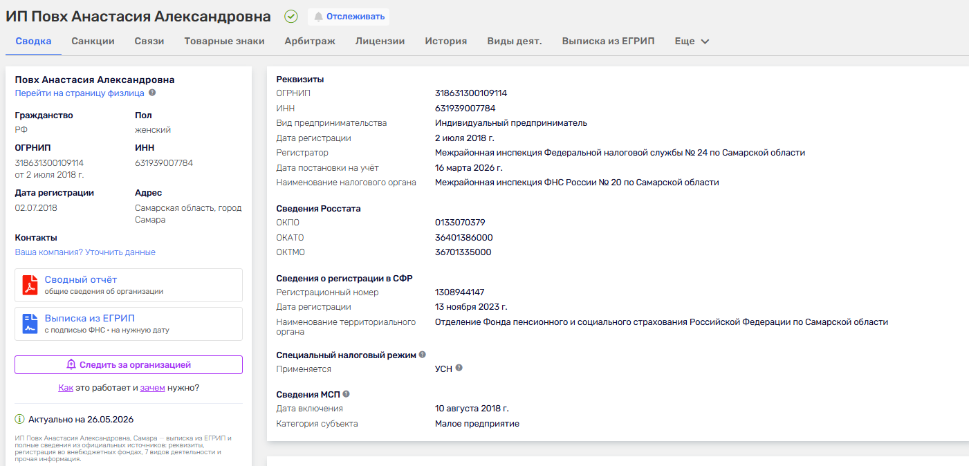Click the ОКТМО value 36701335000

pos(463,252)
